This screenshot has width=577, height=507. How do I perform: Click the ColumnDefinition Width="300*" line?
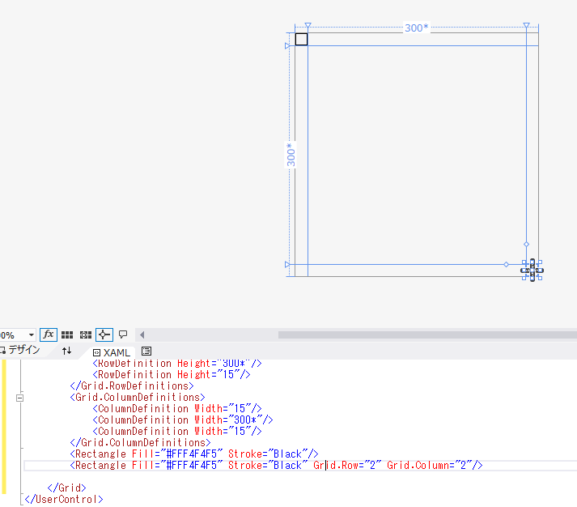(183, 420)
